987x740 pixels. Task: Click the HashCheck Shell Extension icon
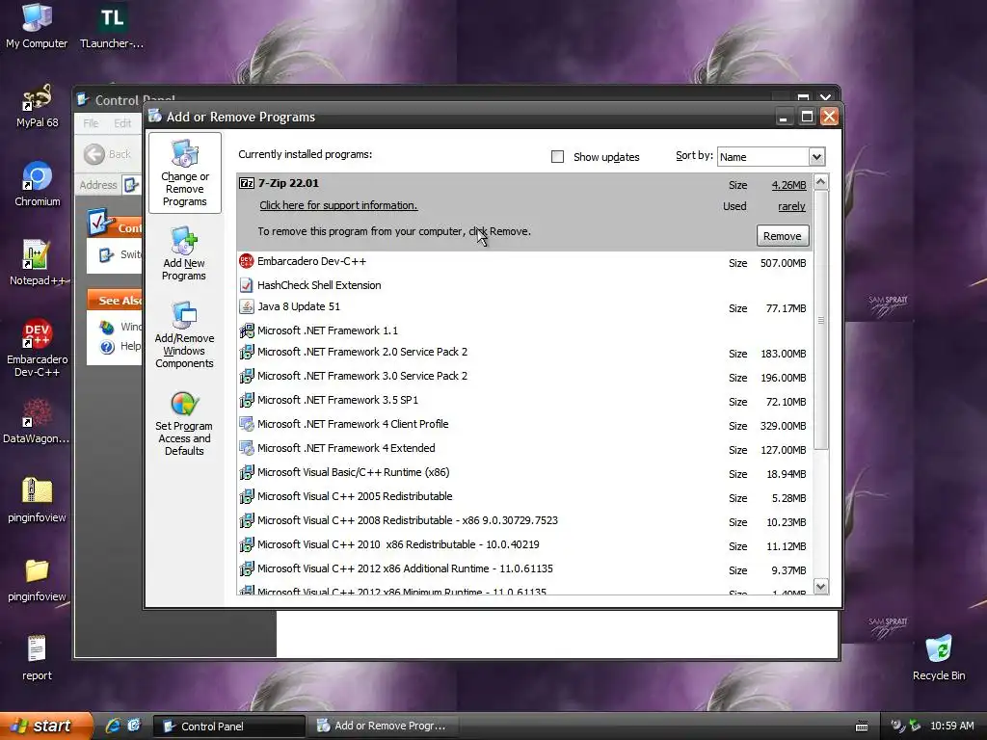247,285
